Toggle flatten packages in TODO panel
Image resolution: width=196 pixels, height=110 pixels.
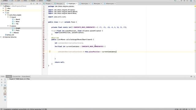pyautogui.click(x=5, y=94)
